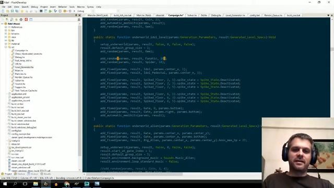Expand the lib folder

pyautogui.click(x=6, y=40)
